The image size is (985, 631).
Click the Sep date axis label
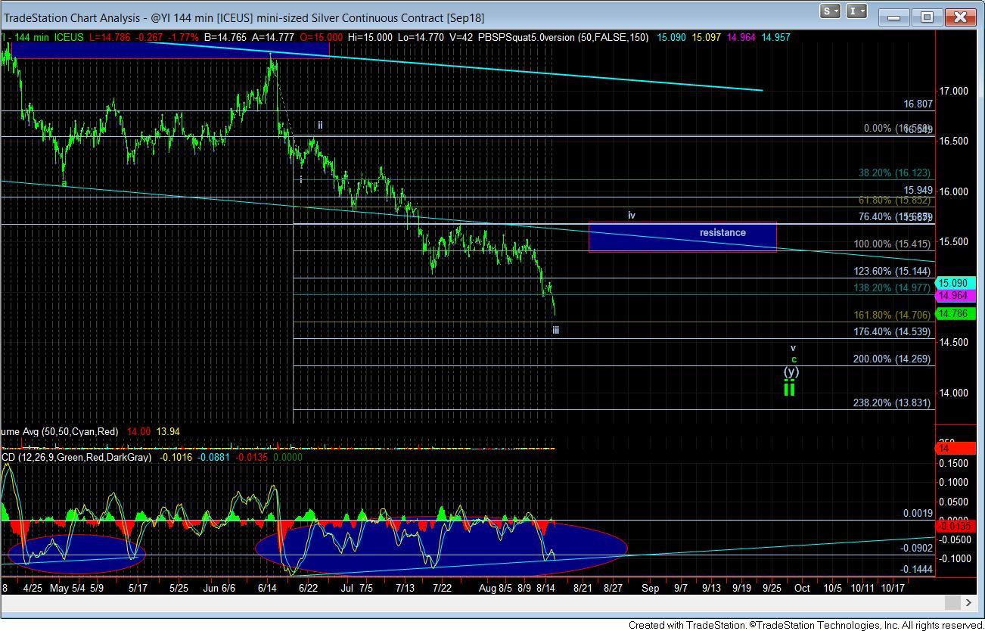651,587
